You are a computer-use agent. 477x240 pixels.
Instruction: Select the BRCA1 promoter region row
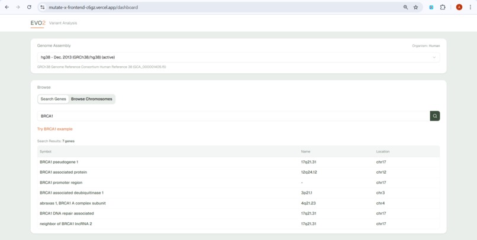[238, 183]
